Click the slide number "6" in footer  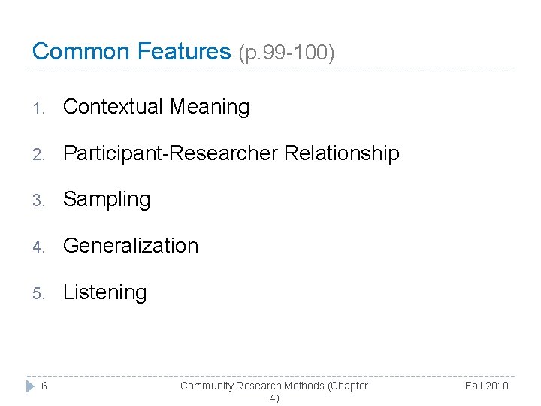(44, 386)
